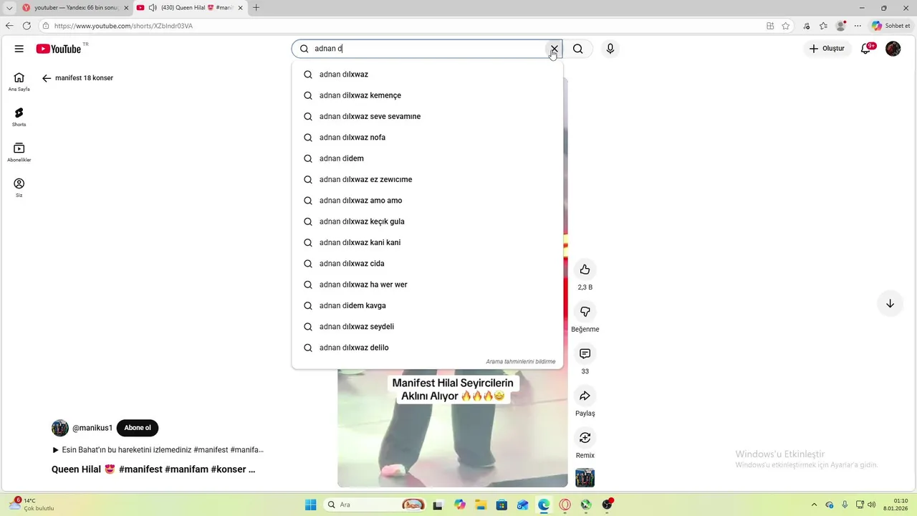917x516 pixels.
Task: Open the Windows Start menu
Action: 311,505
